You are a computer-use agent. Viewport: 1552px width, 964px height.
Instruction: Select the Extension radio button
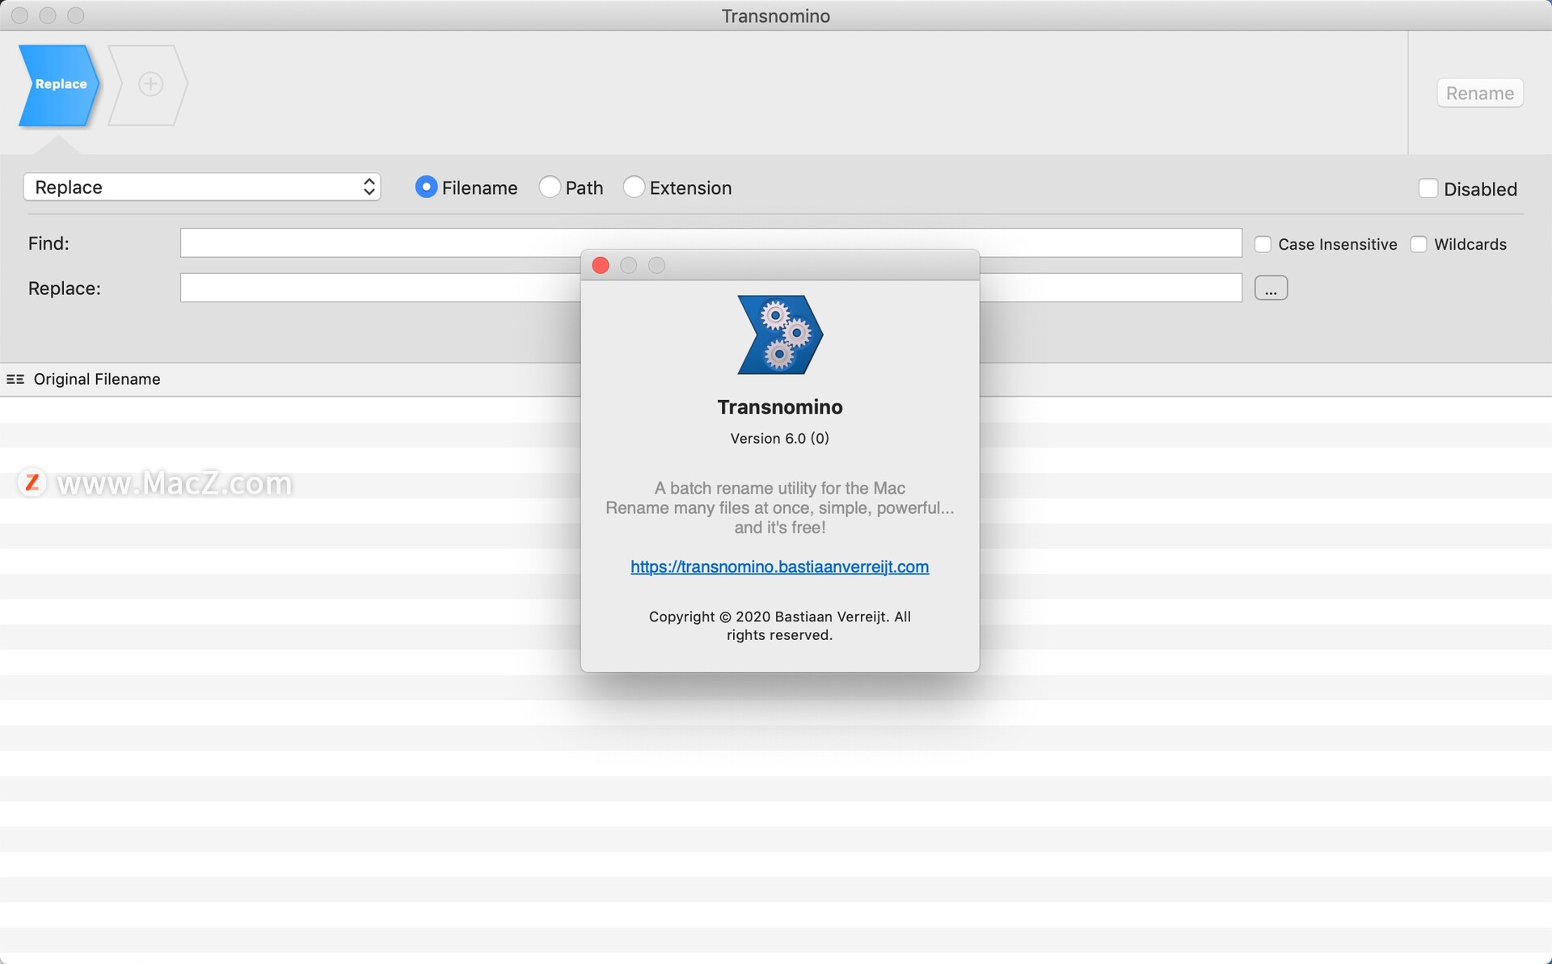coord(634,187)
